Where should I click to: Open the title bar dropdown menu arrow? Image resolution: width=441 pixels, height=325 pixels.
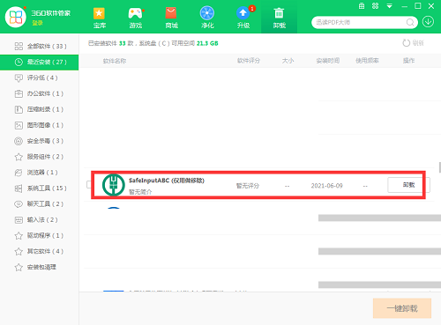point(390,6)
